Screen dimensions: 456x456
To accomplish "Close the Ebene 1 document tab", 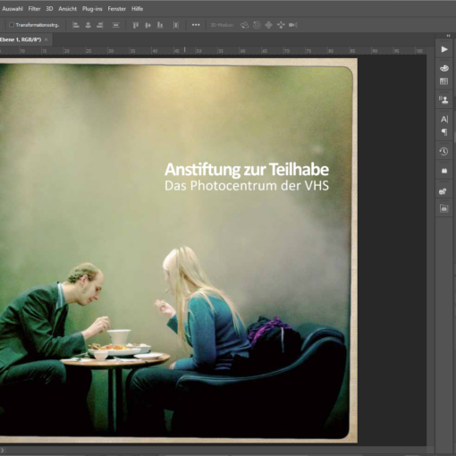I will pos(46,39).
